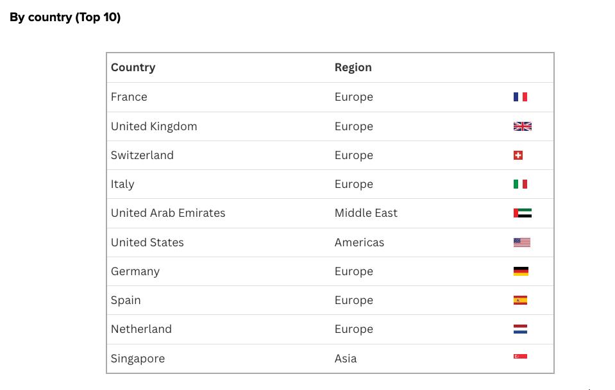The height and width of the screenshot is (390, 615).
Task: Click the Germany flag icon
Action: click(521, 271)
